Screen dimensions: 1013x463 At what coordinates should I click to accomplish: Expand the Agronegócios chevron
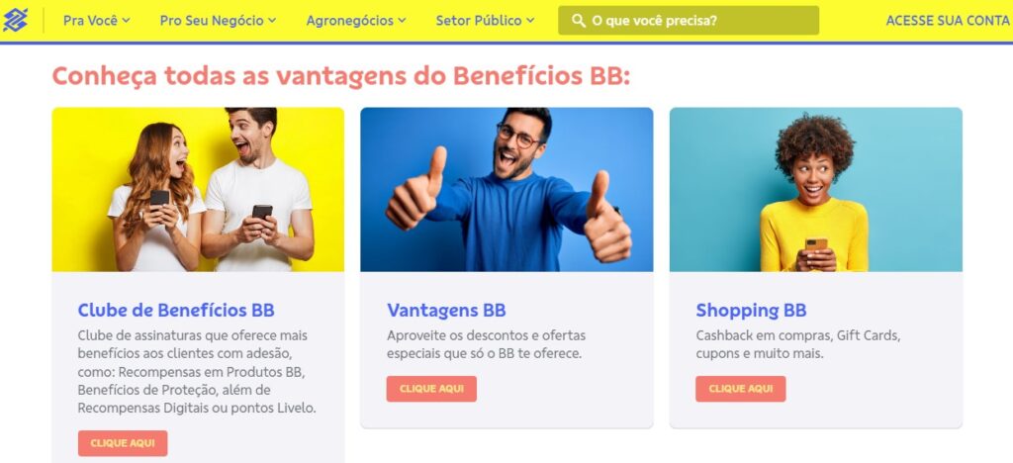click(x=402, y=20)
